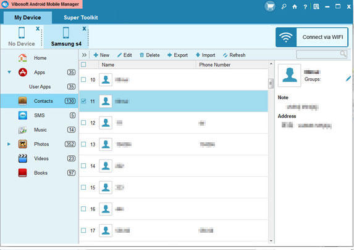This screenshot has height=250, width=354.
Task: Click the SMS message icon
Action: point(23,115)
